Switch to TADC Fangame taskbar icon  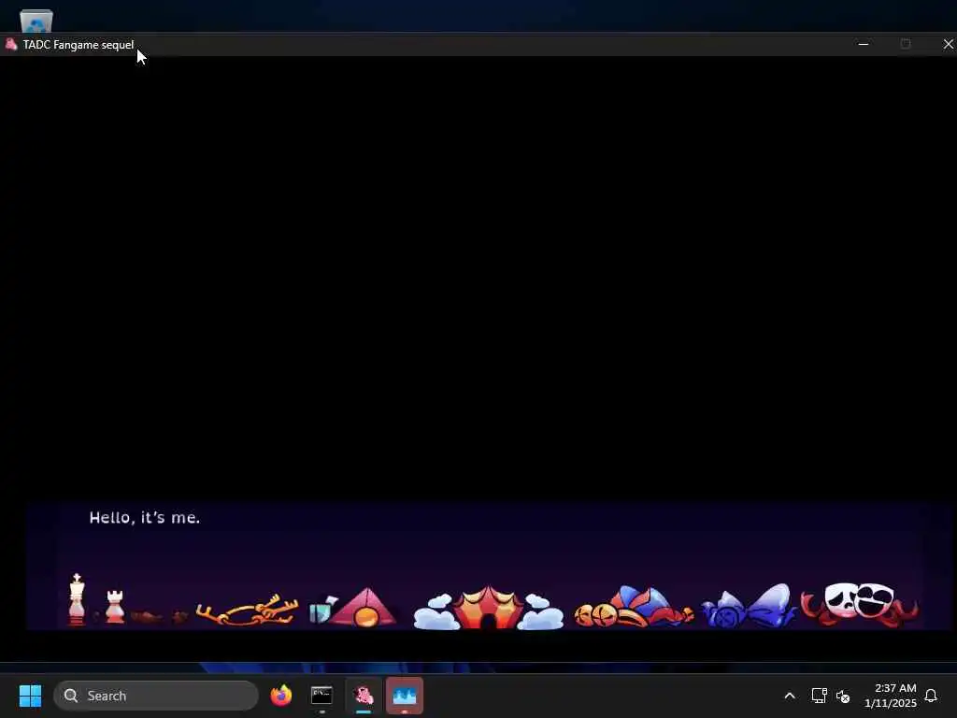364,696
